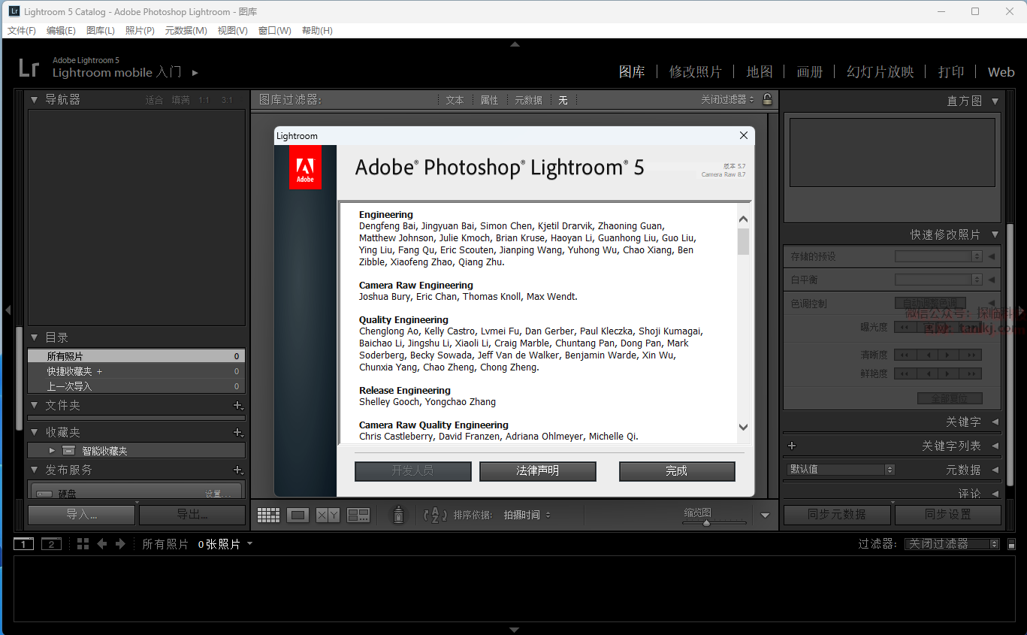Switch to the 修改照片 module
Screen dimensions: 1027x635
coord(695,72)
